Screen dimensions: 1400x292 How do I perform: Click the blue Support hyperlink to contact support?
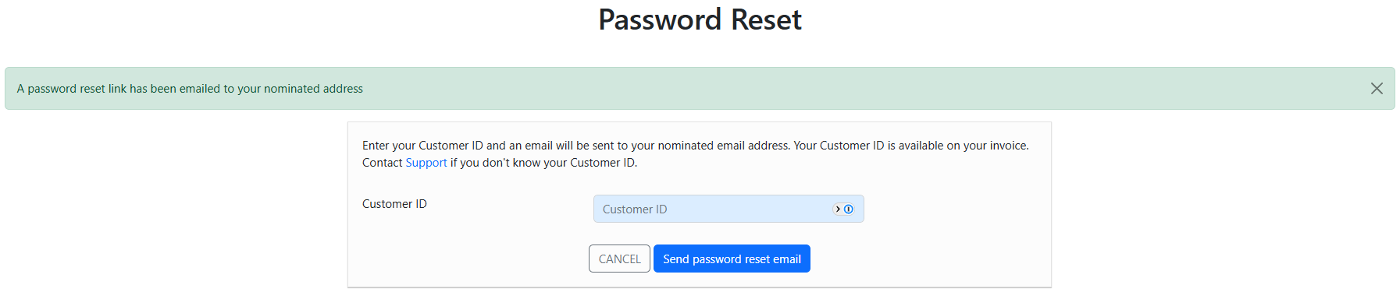(426, 163)
